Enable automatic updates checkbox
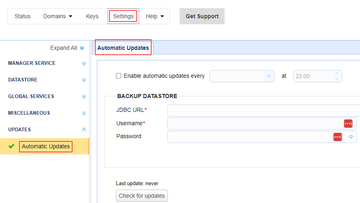 pos(119,76)
